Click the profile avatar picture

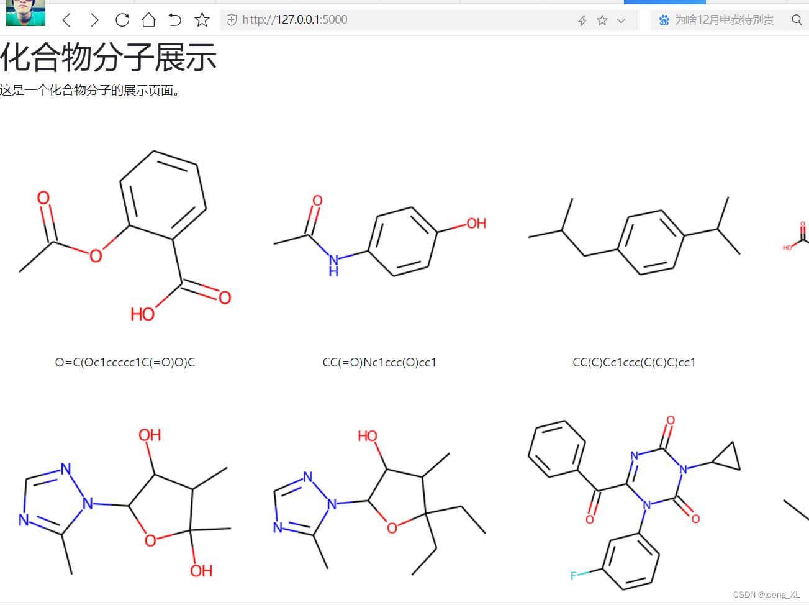[x=25, y=13]
